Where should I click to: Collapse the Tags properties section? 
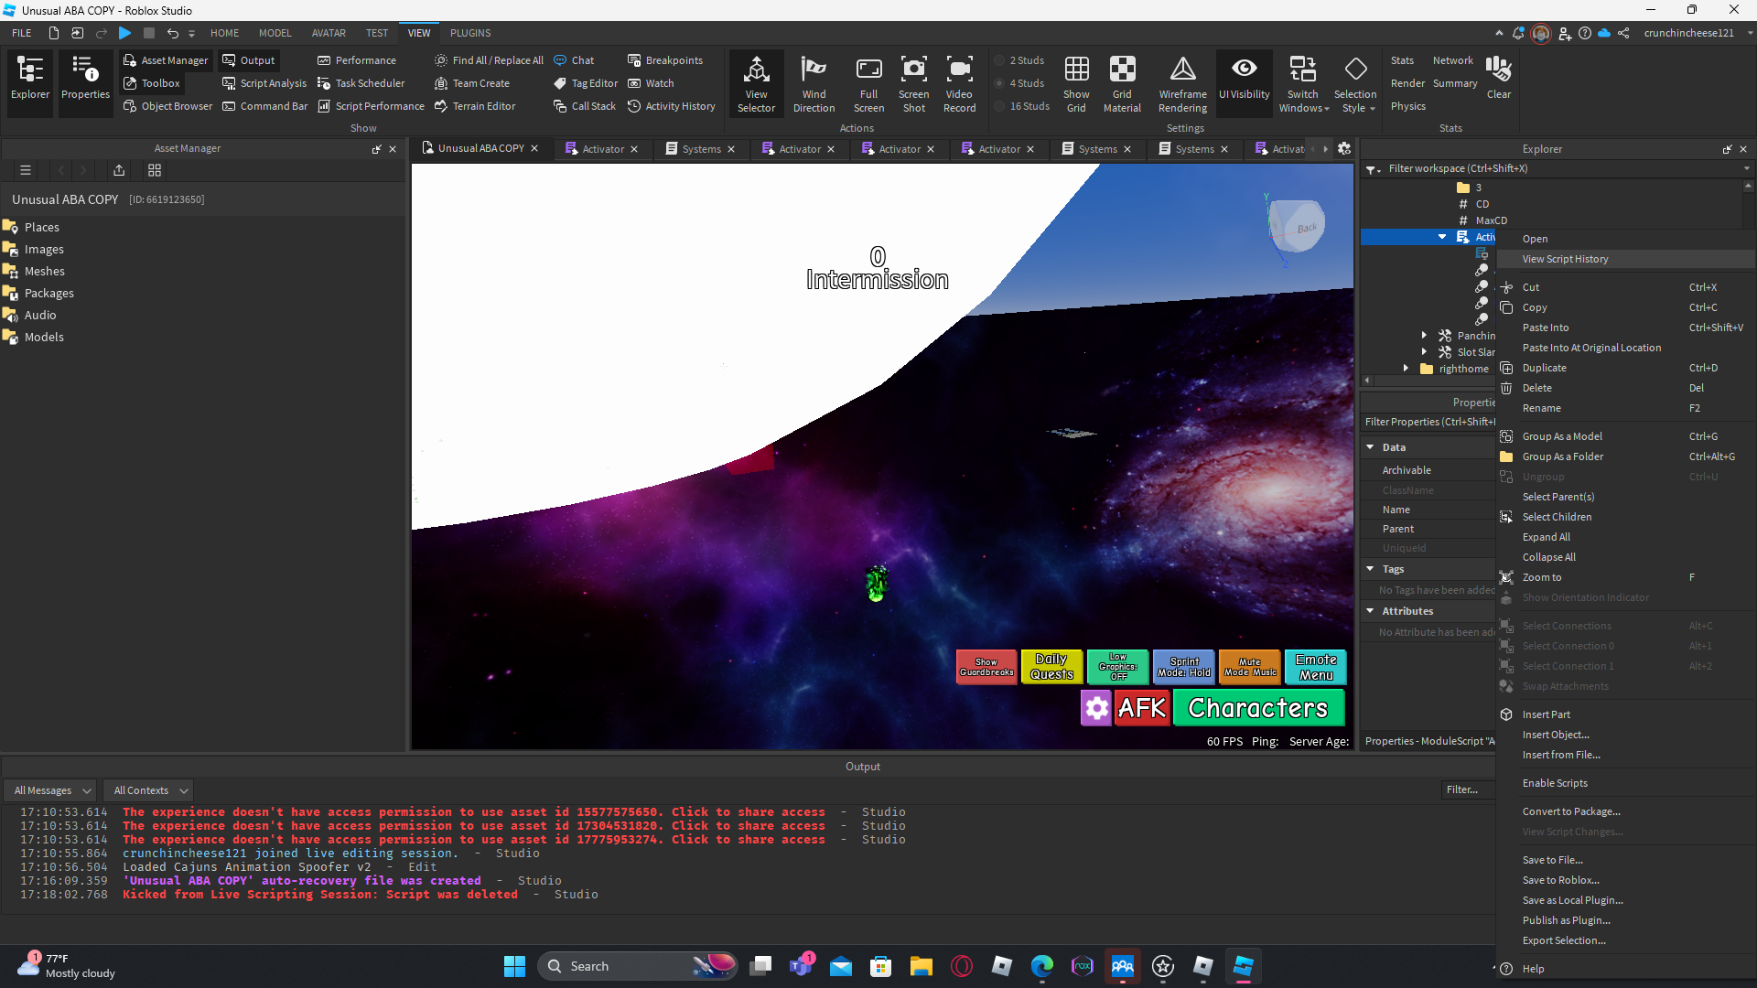(1370, 569)
